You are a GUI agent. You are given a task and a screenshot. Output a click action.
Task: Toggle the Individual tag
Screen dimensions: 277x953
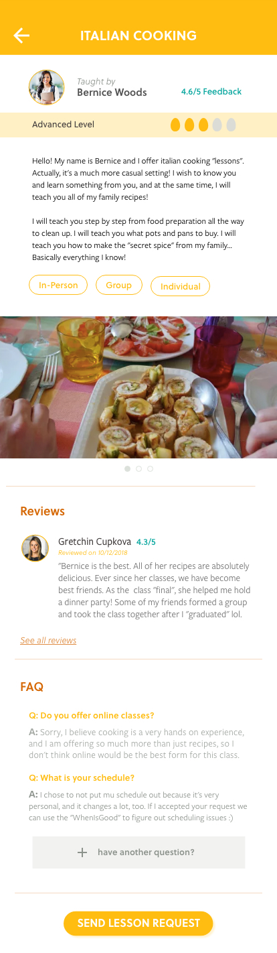[x=181, y=286]
